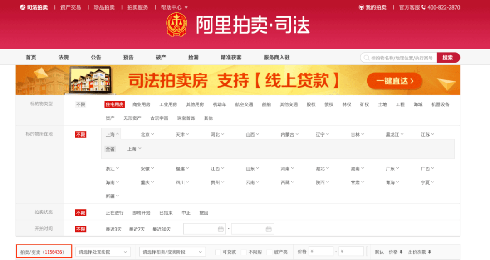Open the 珍品拍卖 top link
Screen dimensions: 490x260
tap(104, 7)
